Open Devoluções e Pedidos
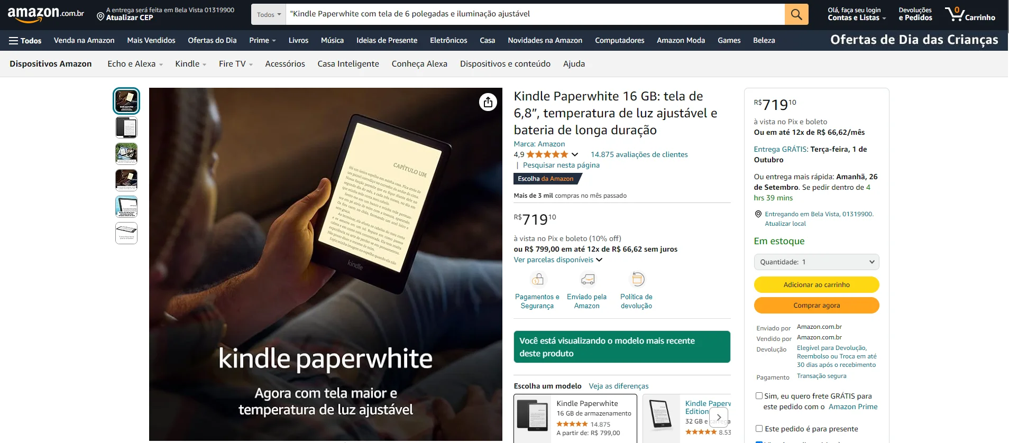The width and height of the screenshot is (1009, 443). click(x=915, y=14)
